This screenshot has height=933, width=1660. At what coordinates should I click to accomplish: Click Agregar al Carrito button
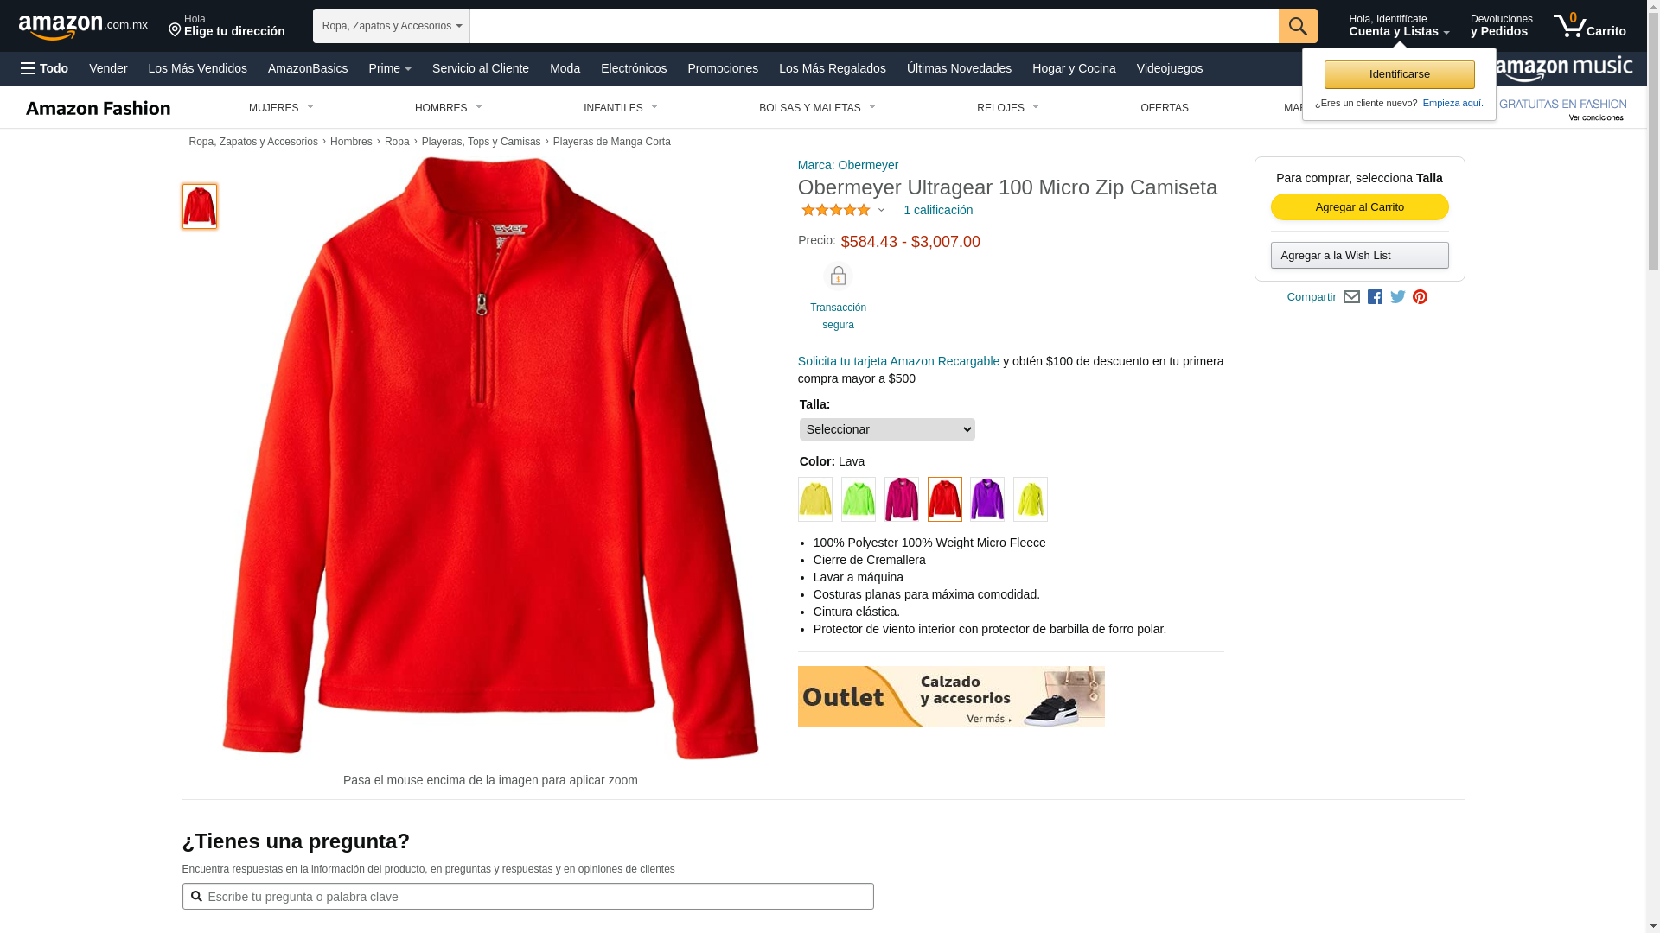click(x=1359, y=207)
